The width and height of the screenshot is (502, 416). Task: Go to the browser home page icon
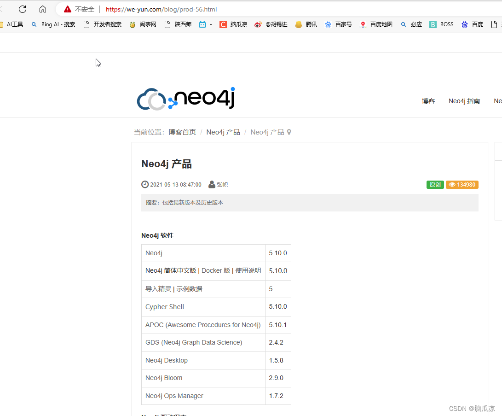coord(43,9)
